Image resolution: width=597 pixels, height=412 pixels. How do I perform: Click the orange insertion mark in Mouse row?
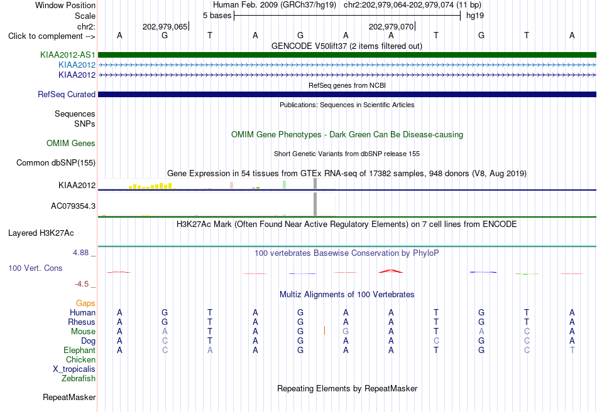[x=324, y=330]
